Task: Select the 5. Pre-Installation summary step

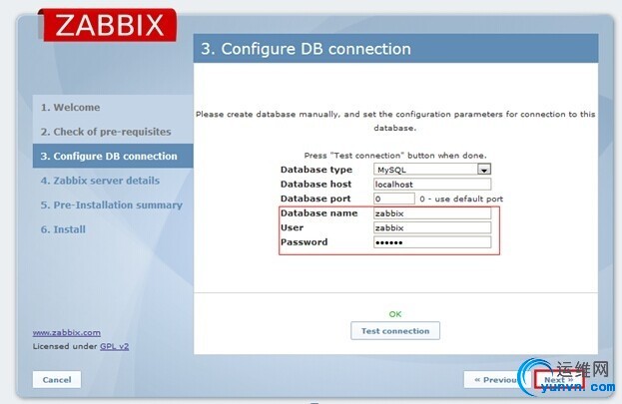Action: pos(112,204)
